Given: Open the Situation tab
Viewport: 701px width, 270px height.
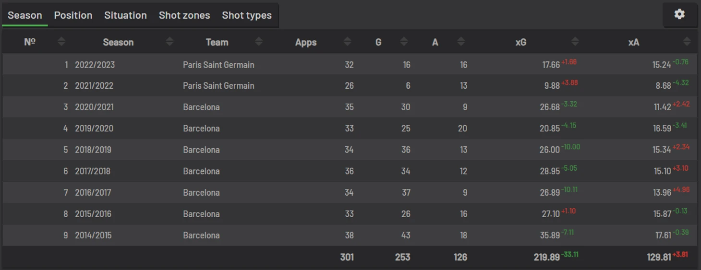Looking at the screenshot, I should coord(125,15).
